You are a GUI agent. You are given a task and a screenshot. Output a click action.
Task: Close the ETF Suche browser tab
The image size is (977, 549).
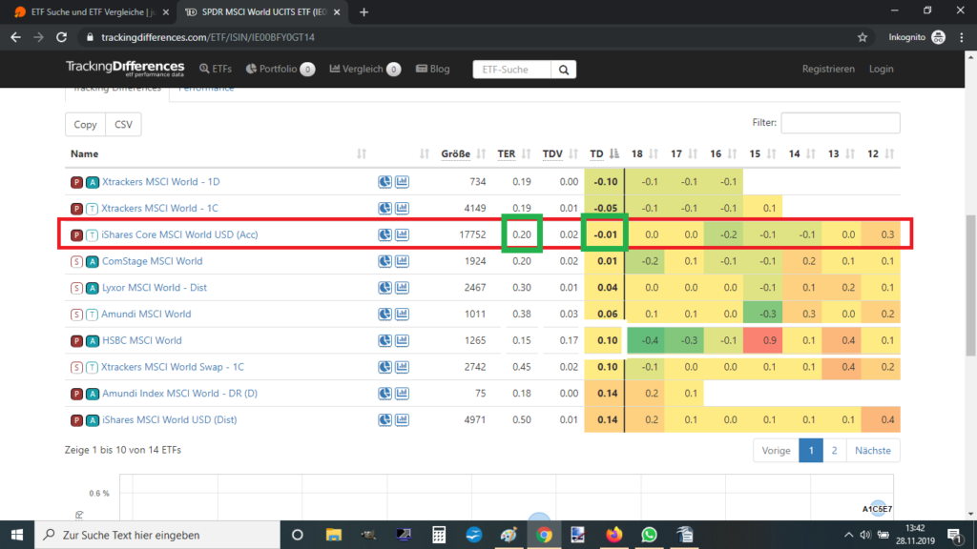tap(166, 11)
